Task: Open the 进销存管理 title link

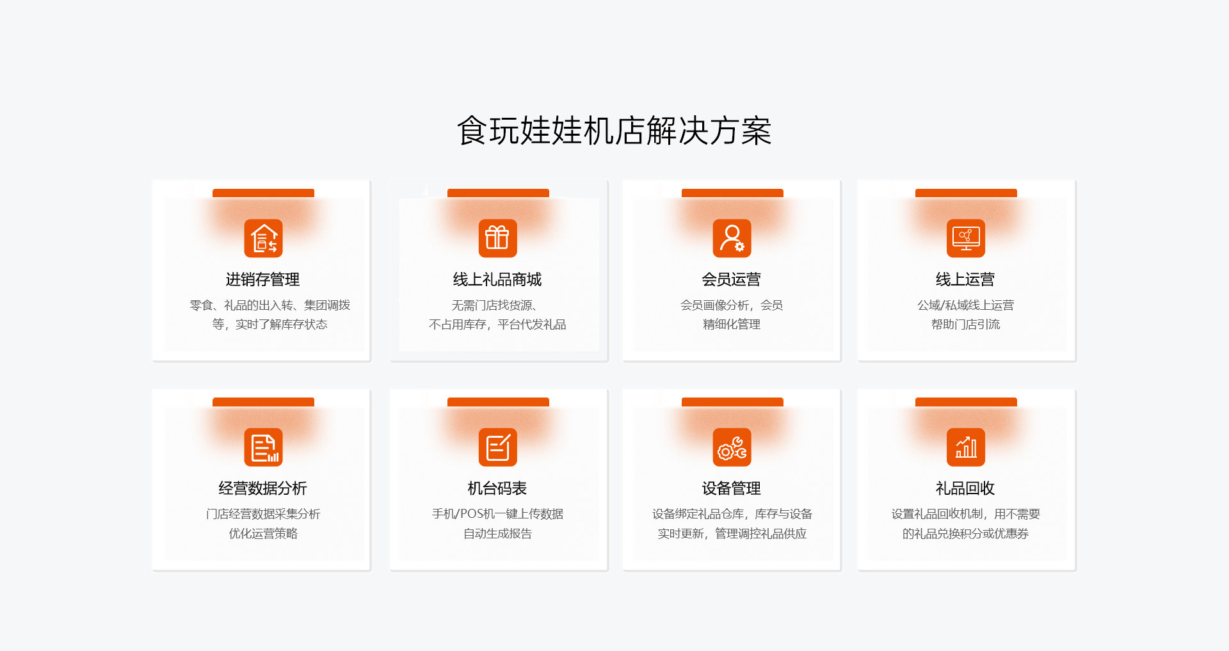Action: [x=262, y=280]
